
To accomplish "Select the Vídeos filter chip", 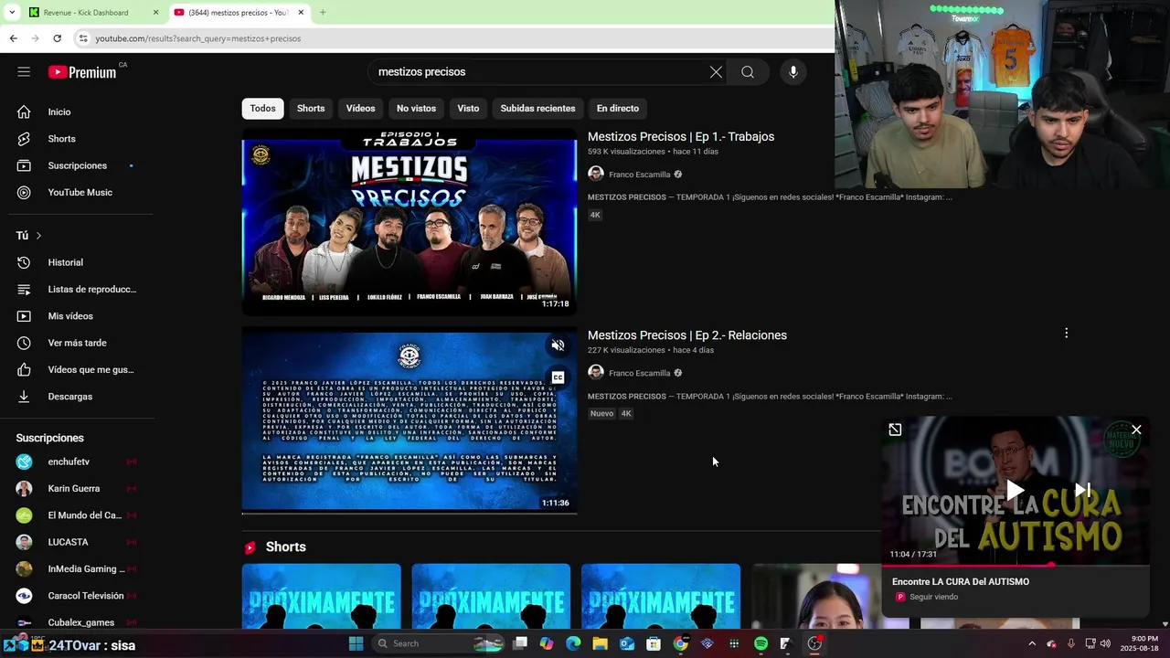I will (x=360, y=108).
